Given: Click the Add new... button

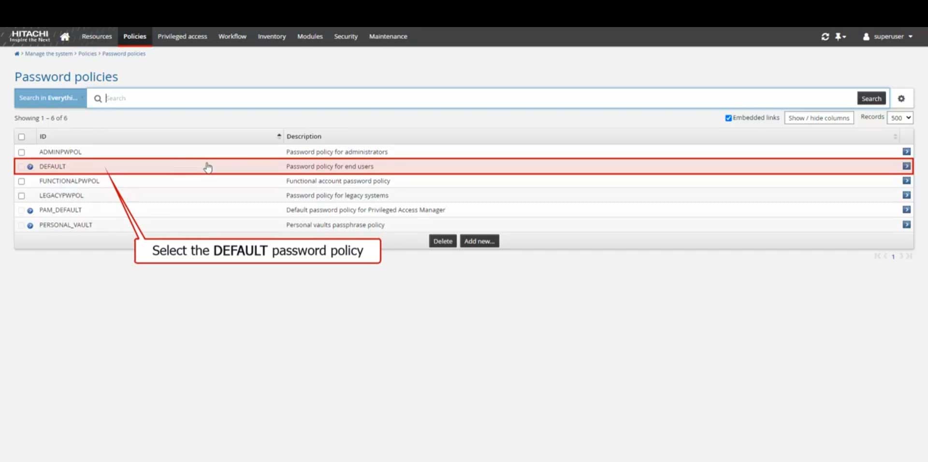Looking at the screenshot, I should click(x=479, y=241).
